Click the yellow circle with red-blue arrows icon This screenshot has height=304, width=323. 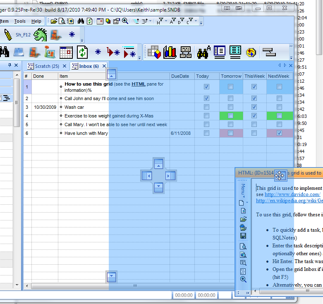(251, 53)
